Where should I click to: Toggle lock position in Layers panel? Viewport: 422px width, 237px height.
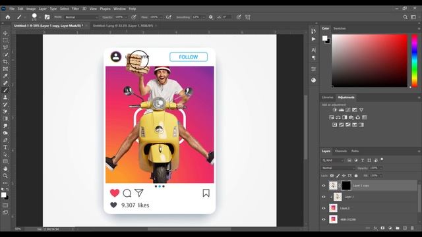pos(344,176)
